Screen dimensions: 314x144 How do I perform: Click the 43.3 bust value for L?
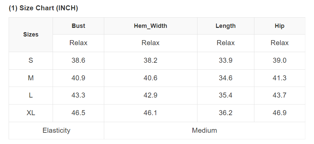click(x=78, y=95)
